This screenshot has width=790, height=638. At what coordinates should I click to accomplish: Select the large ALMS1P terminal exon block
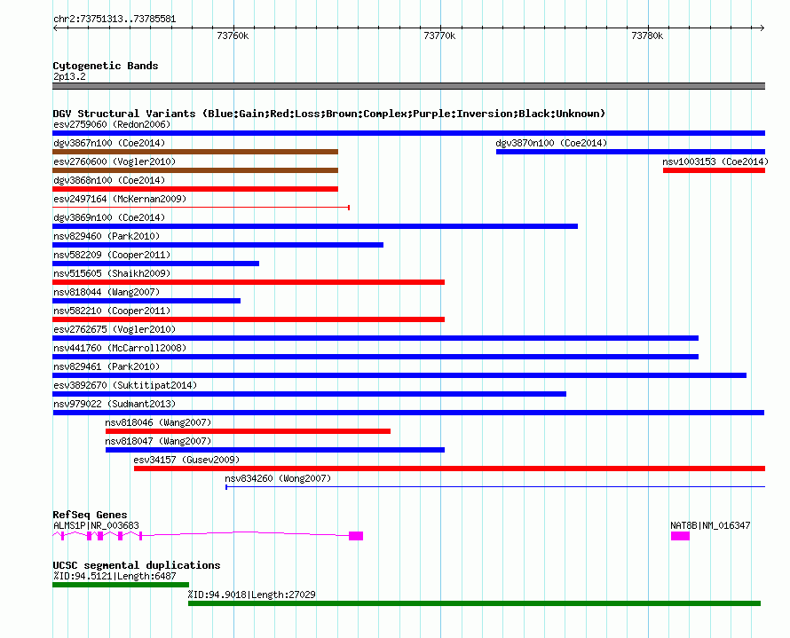[x=356, y=536]
